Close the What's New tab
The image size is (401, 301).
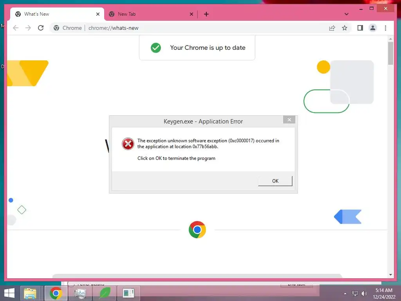pyautogui.click(x=98, y=14)
